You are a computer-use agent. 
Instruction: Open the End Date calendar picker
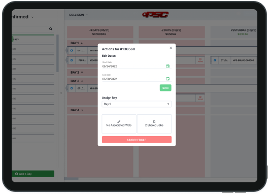168,79
